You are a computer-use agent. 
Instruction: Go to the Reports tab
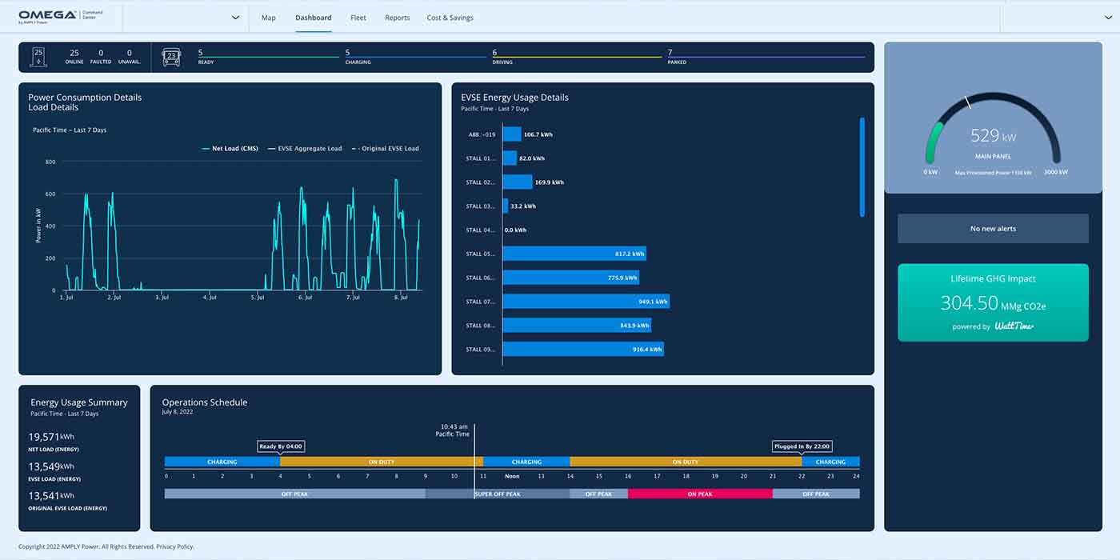point(397,17)
